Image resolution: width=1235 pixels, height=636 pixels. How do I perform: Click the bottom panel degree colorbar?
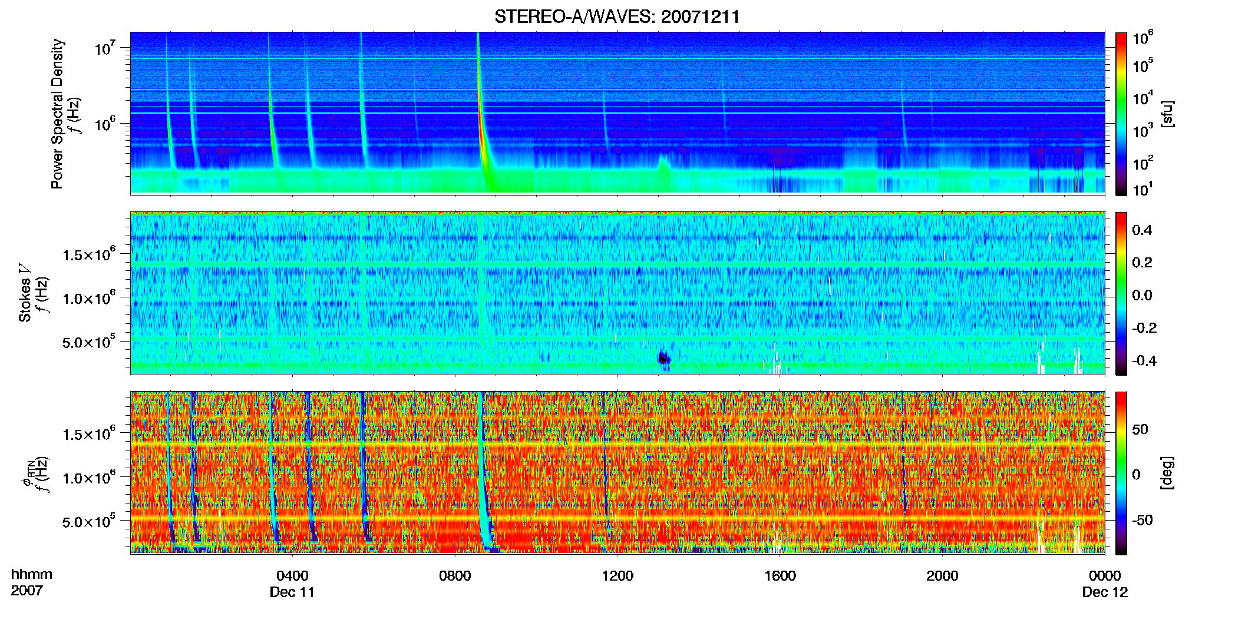[1121, 473]
